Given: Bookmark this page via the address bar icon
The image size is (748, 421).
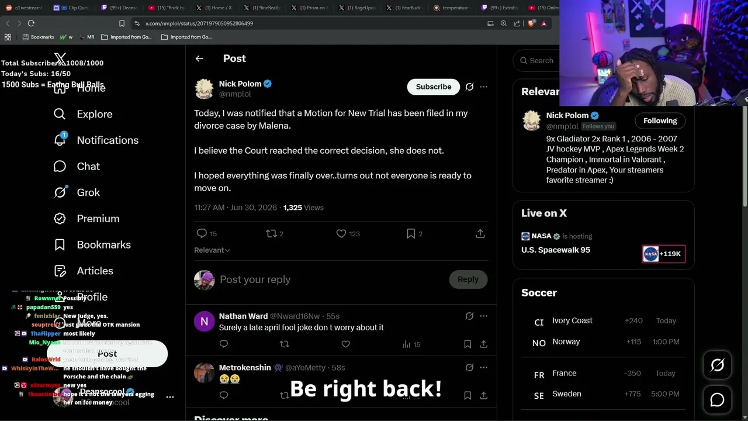Looking at the screenshot, I should pos(122,23).
